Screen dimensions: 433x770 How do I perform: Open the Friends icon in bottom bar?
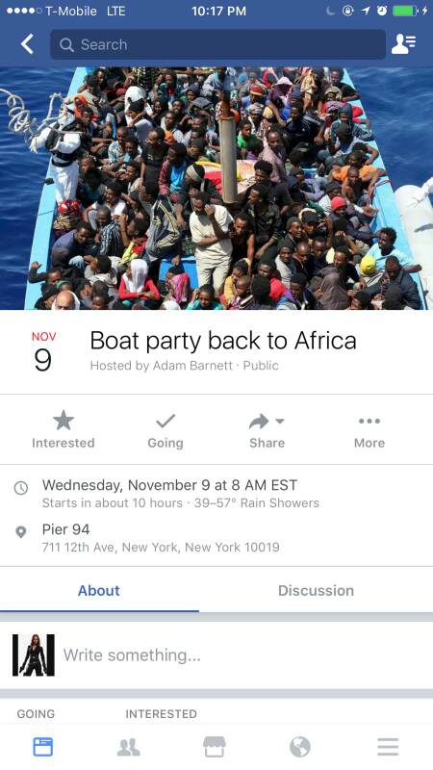129,747
